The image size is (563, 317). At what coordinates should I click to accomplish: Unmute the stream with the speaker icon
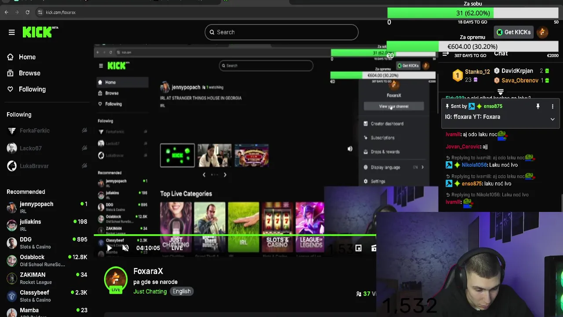pos(125,248)
